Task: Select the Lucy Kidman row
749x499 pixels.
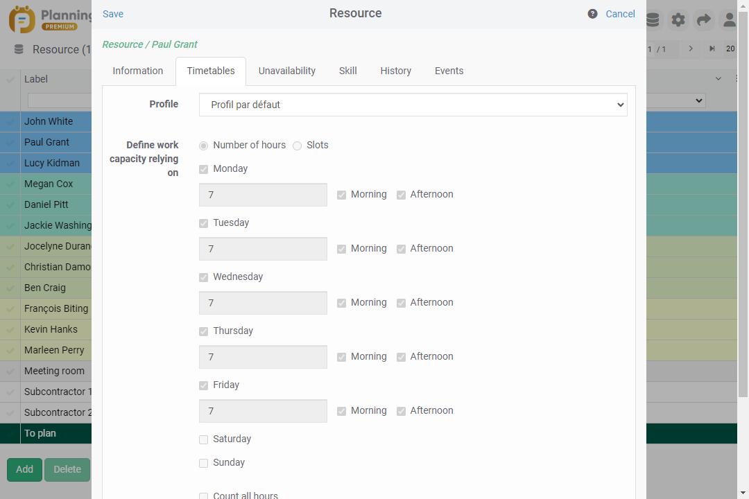Action: [x=46, y=164]
